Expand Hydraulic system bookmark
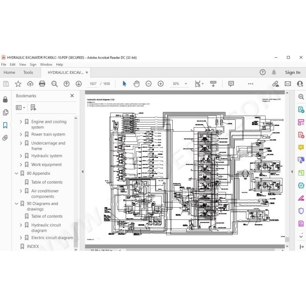 (21, 156)
